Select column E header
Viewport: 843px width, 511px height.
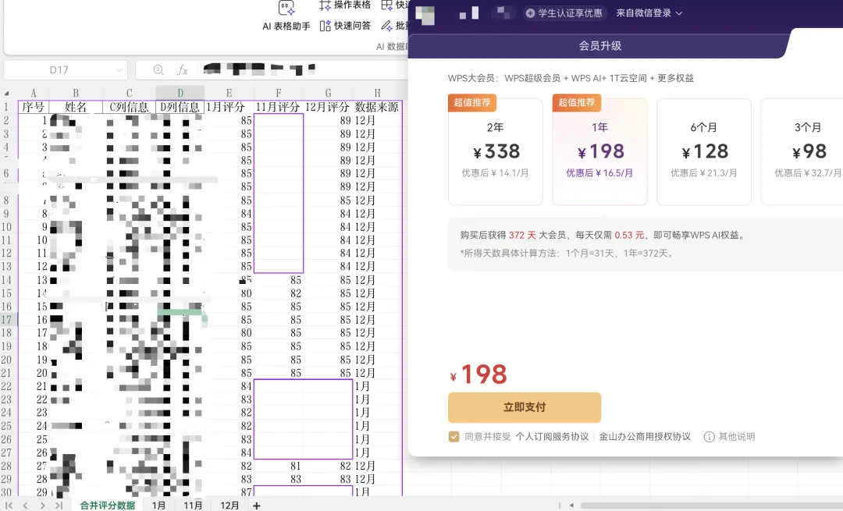(x=229, y=93)
